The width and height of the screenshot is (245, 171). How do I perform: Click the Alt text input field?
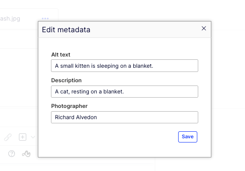(x=124, y=66)
